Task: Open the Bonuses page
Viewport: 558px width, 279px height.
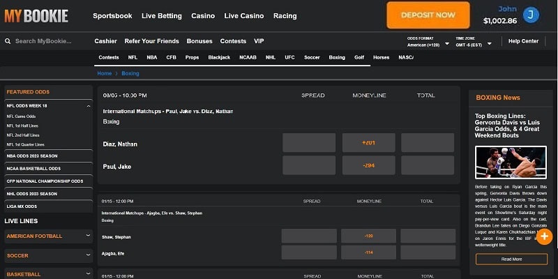Action: (199, 41)
